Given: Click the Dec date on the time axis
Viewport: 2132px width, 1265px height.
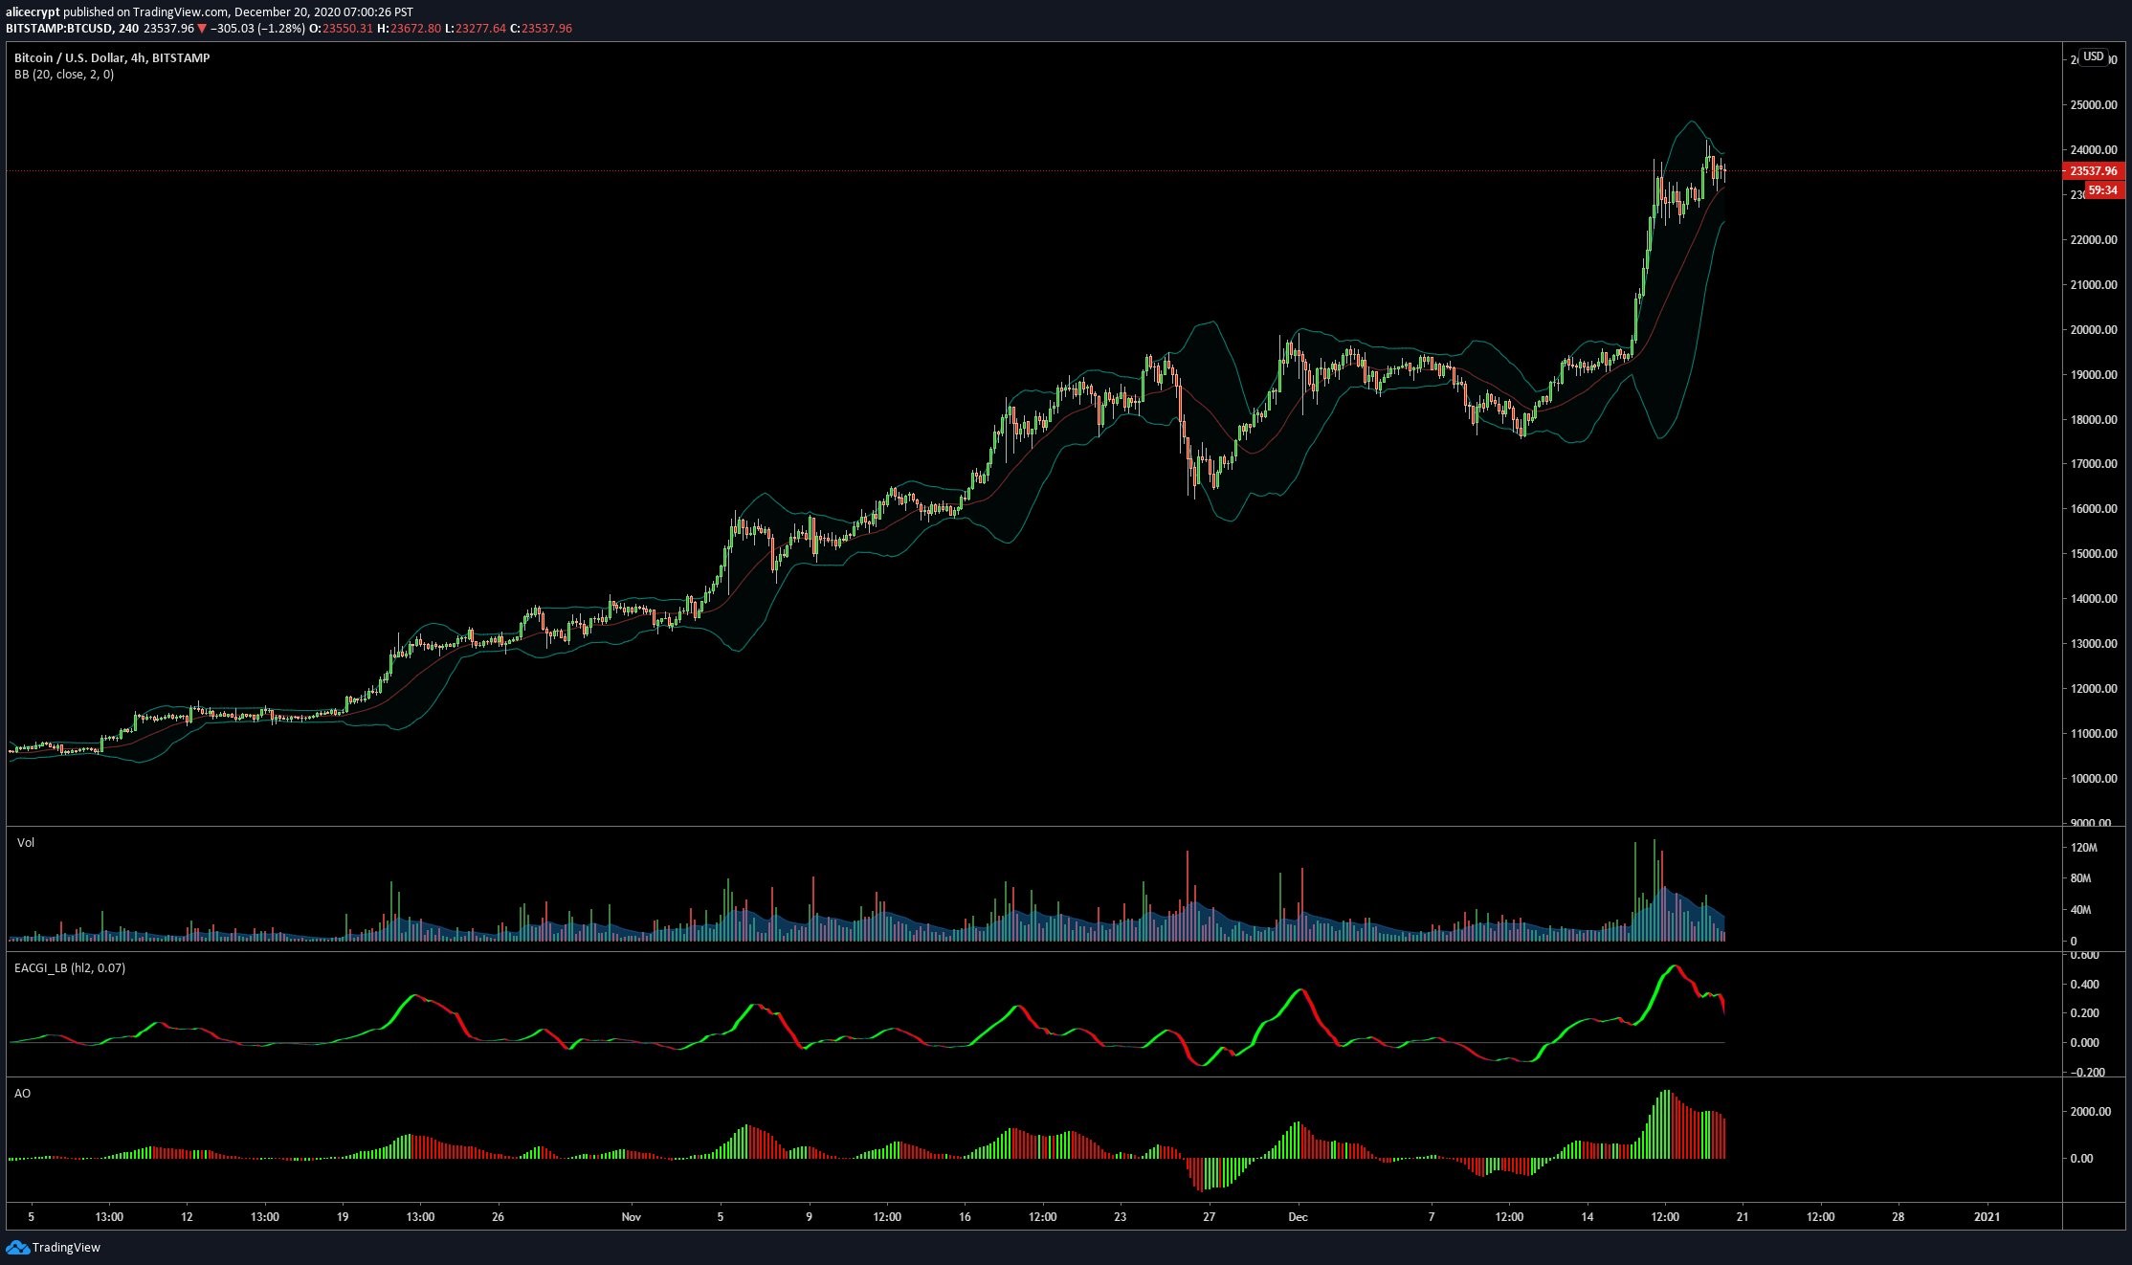Looking at the screenshot, I should point(1298,1217).
